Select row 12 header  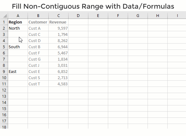pos(4,90)
